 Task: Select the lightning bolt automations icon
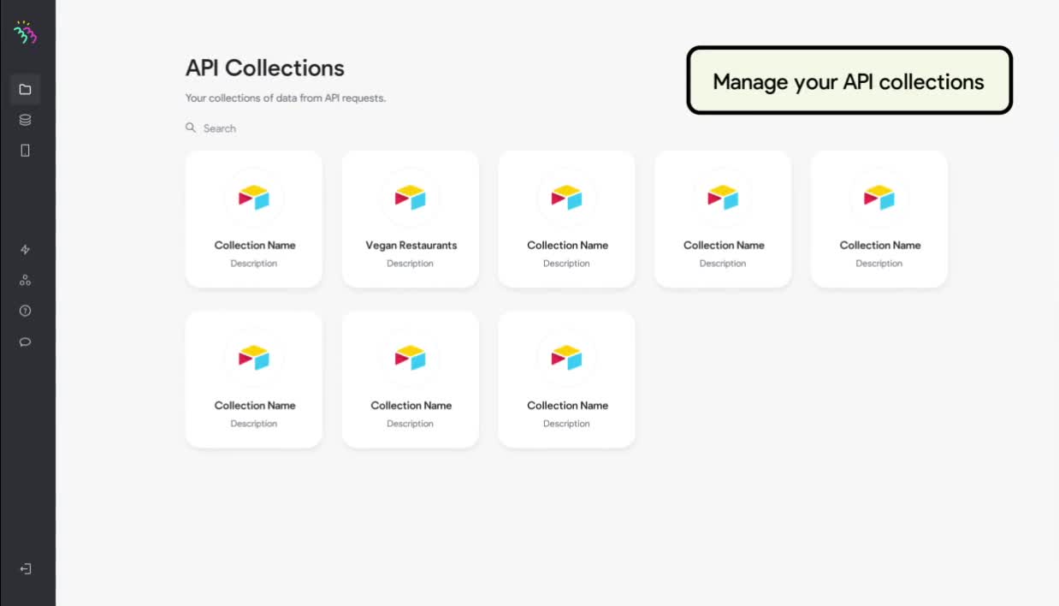[x=26, y=249]
